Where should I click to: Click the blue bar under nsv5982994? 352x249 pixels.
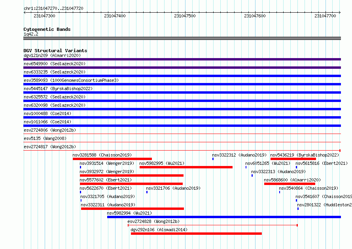224,217
